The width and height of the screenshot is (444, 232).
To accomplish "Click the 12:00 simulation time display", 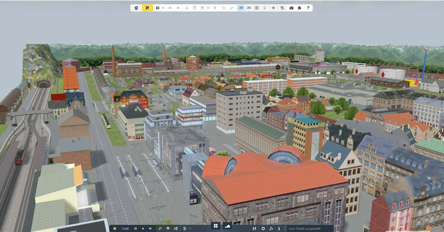I will [125, 228].
